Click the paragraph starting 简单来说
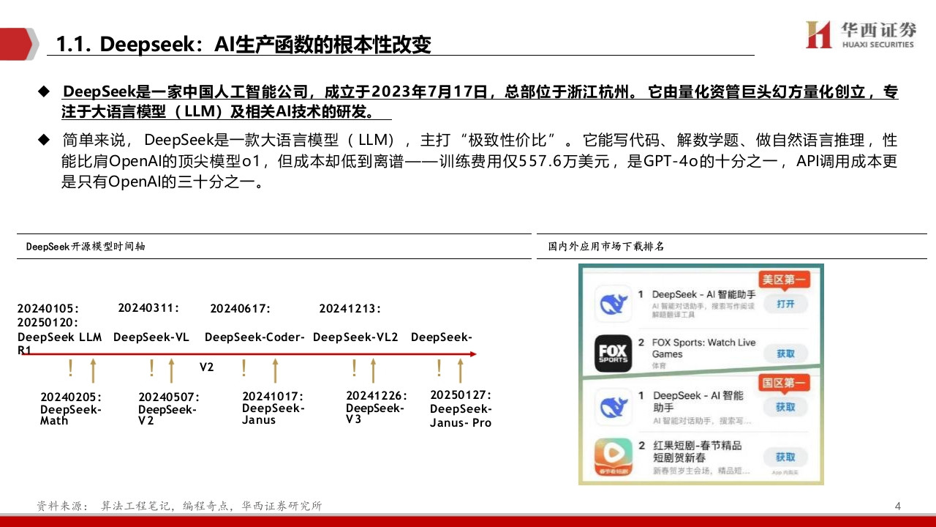 pos(480,161)
